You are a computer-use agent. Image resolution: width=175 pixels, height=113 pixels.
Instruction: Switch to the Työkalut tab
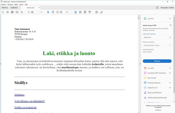[14, 8]
